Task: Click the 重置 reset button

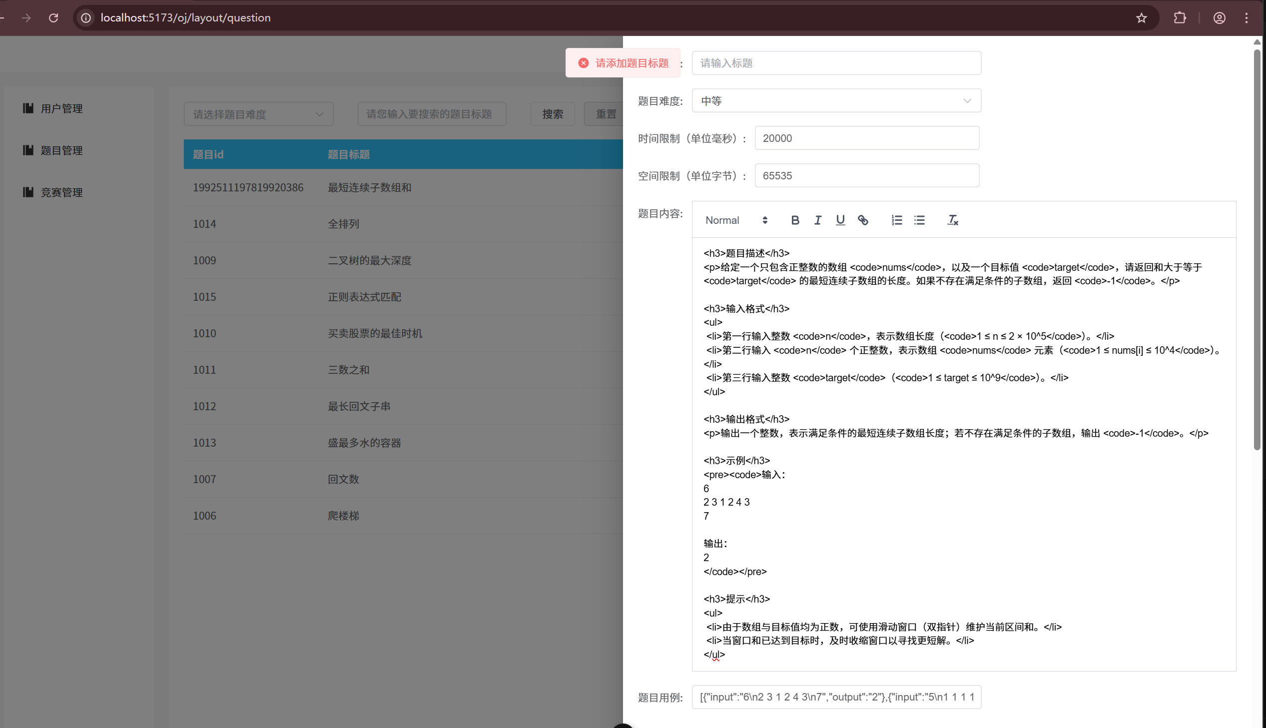Action: click(x=606, y=114)
